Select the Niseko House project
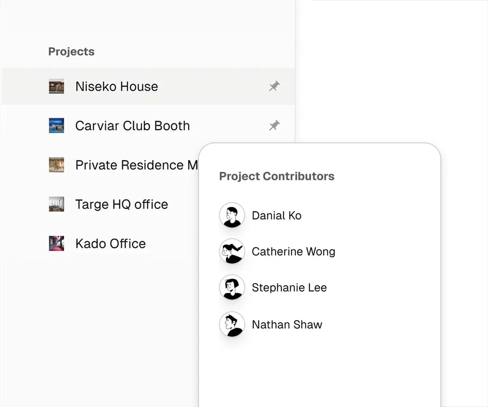Viewport: 488px width, 407px height. [116, 86]
